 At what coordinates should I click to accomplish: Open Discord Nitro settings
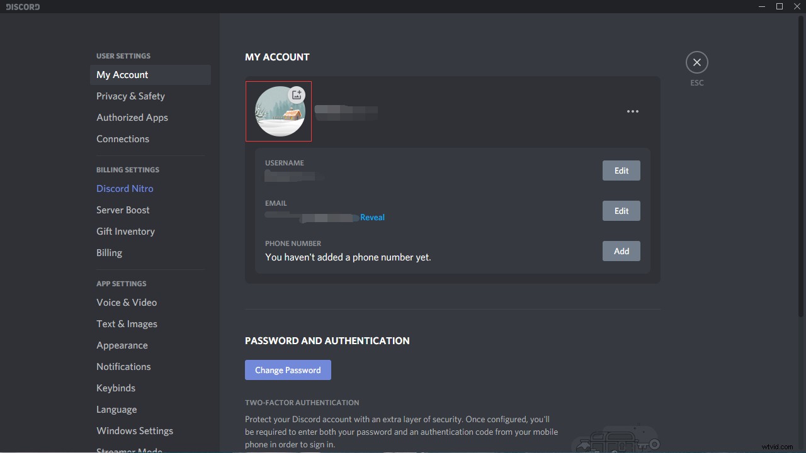[x=125, y=188]
